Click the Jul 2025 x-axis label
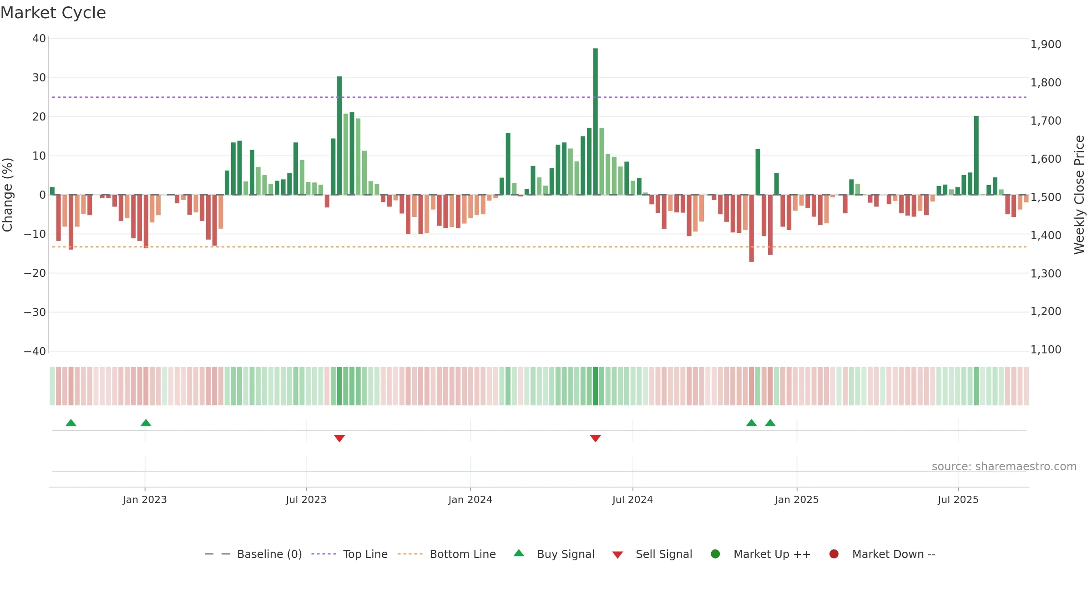1092x614 pixels. click(958, 499)
